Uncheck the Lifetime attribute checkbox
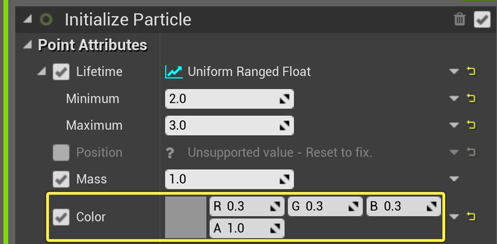The width and height of the screenshot is (497, 244). pos(61,72)
